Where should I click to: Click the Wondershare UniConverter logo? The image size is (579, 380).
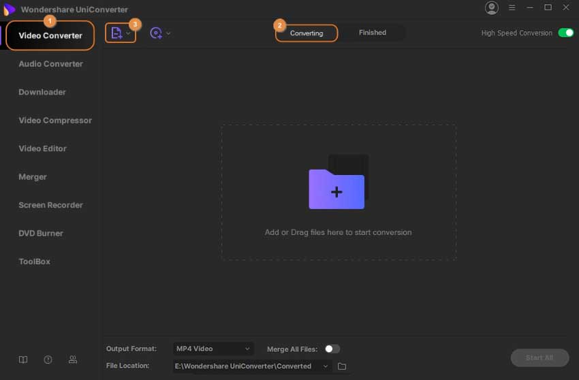click(x=10, y=10)
